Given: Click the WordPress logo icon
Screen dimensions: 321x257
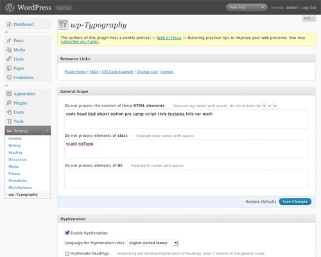Looking at the screenshot, I should click(x=10, y=7).
